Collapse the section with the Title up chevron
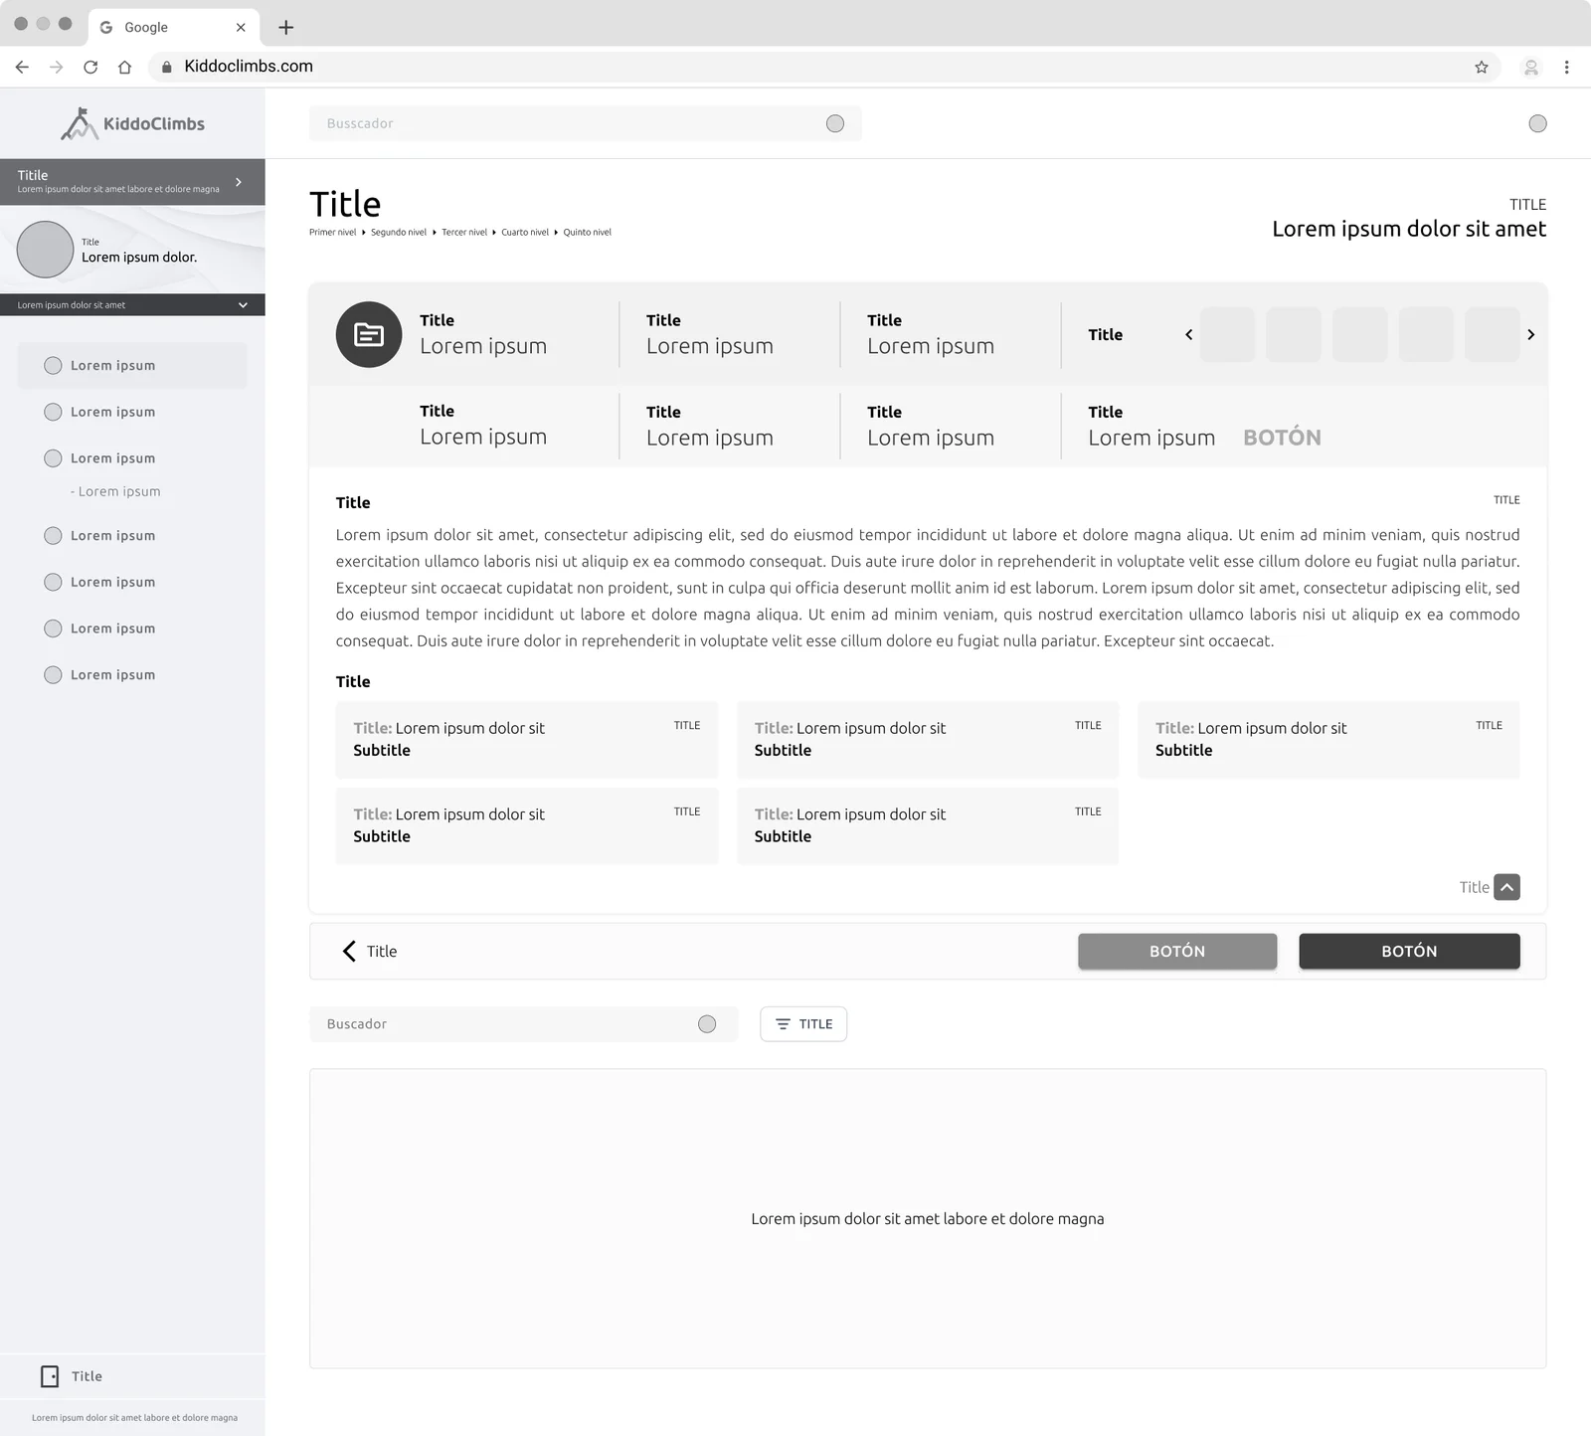 pos(1506,887)
